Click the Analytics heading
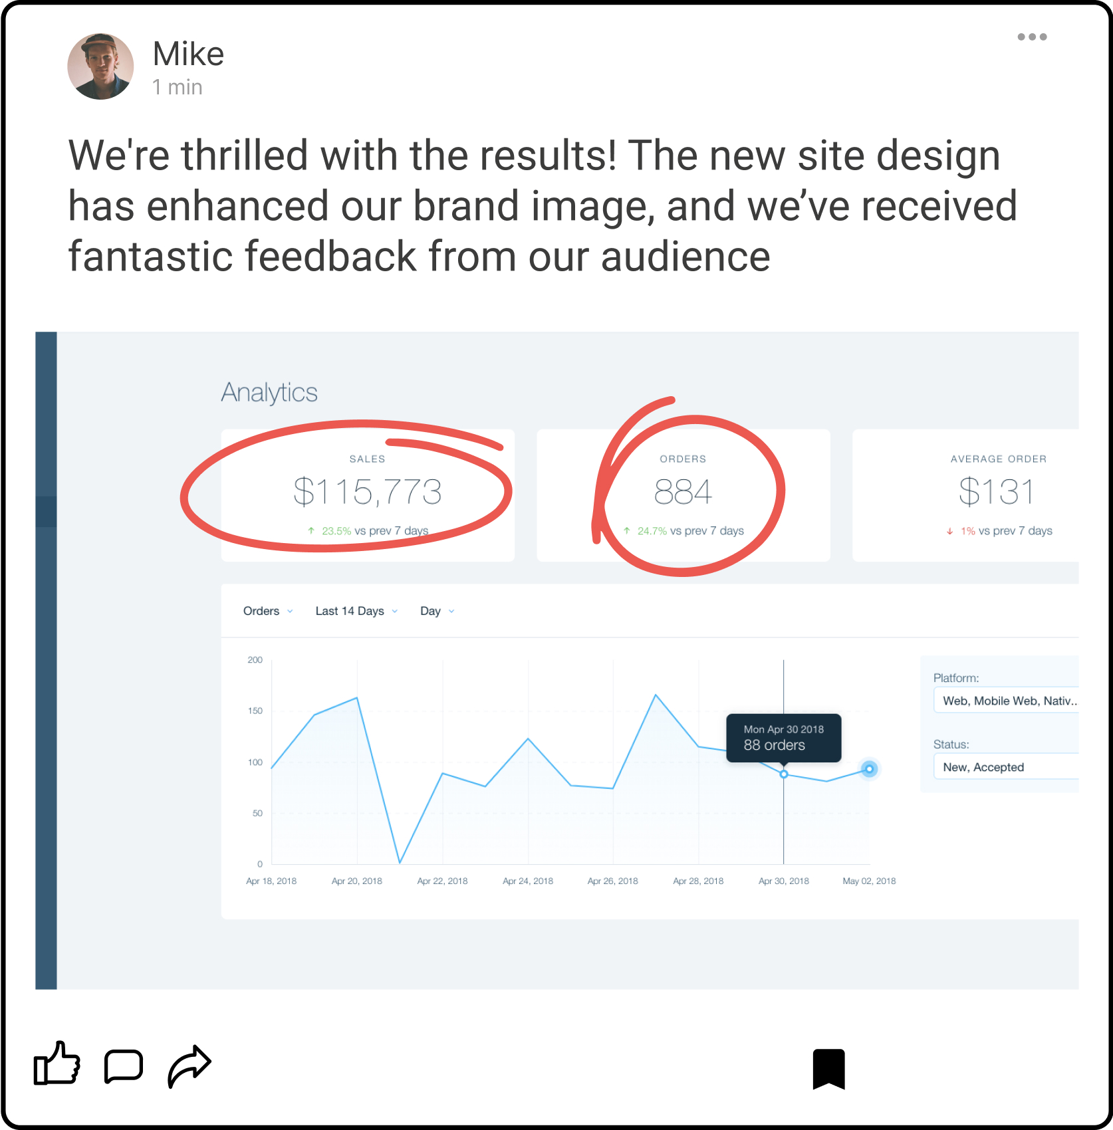The image size is (1113, 1130). [269, 392]
